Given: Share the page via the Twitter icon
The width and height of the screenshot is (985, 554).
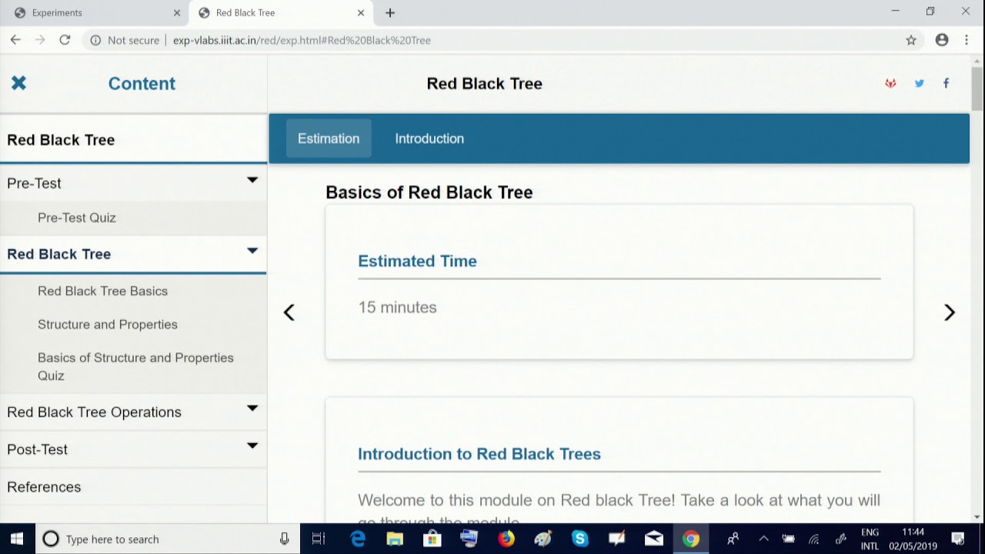Looking at the screenshot, I should coord(919,83).
